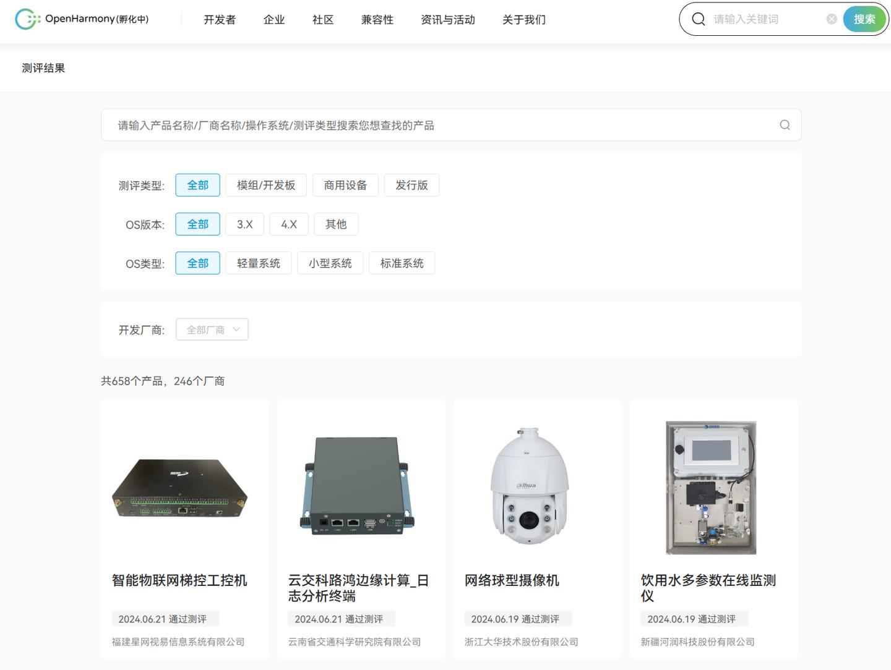Open the 兼容性 menu item

[x=377, y=20]
